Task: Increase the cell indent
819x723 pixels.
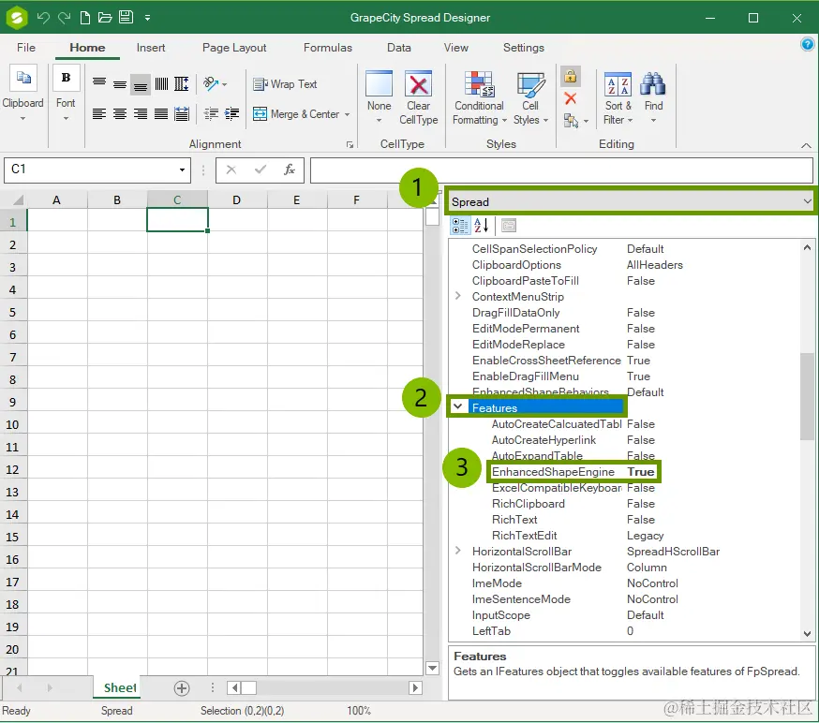Action: (x=231, y=114)
